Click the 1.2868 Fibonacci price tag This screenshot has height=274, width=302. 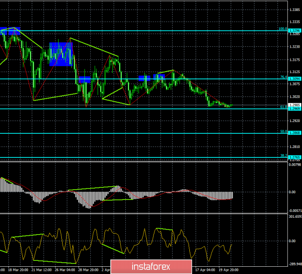[294, 133]
